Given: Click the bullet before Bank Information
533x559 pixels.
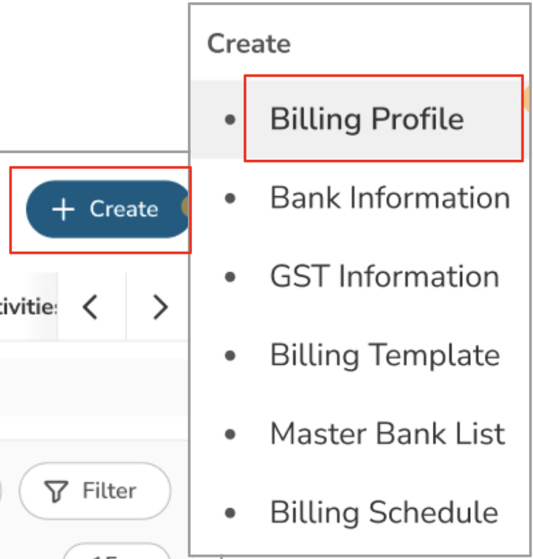Looking at the screenshot, I should pos(231,199).
